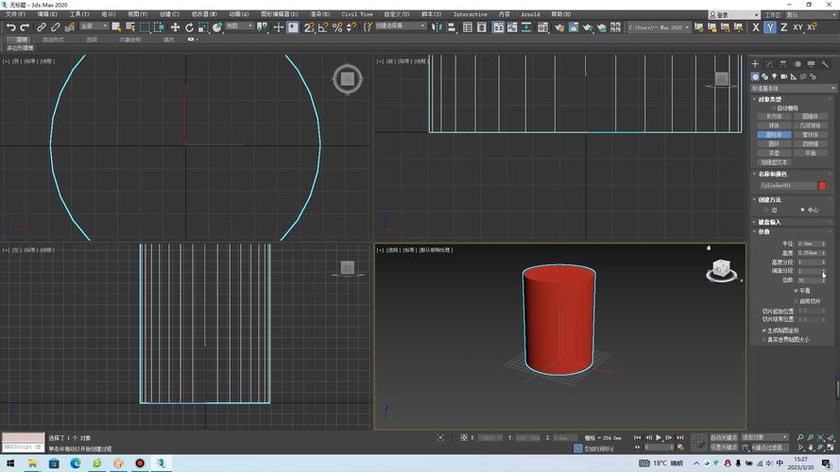Click the Undo arrow icon
Screen dimensions: 840x472
(10, 27)
